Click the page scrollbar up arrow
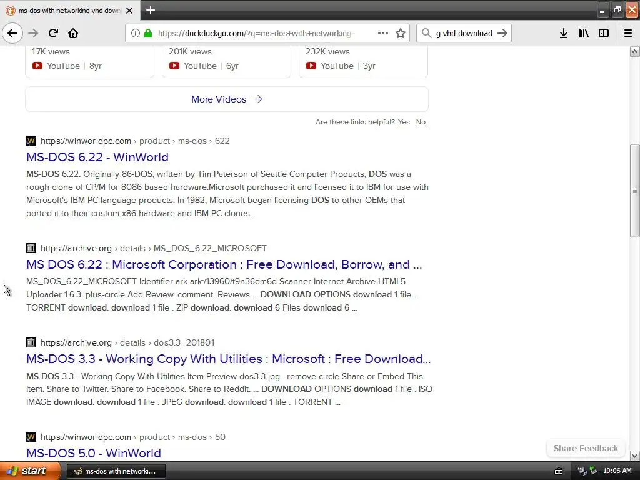 pos(635,51)
